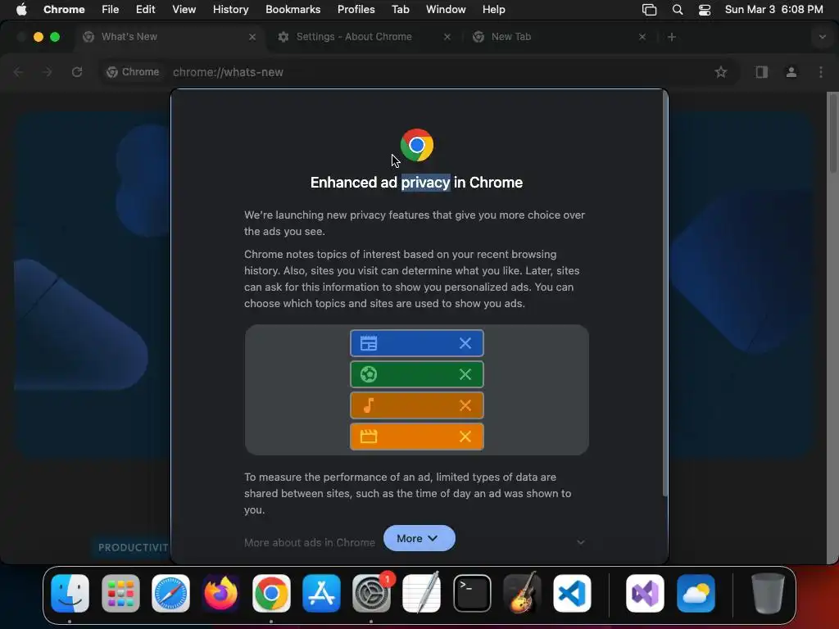
Task: Click the More button in the dialog
Action: click(x=419, y=538)
